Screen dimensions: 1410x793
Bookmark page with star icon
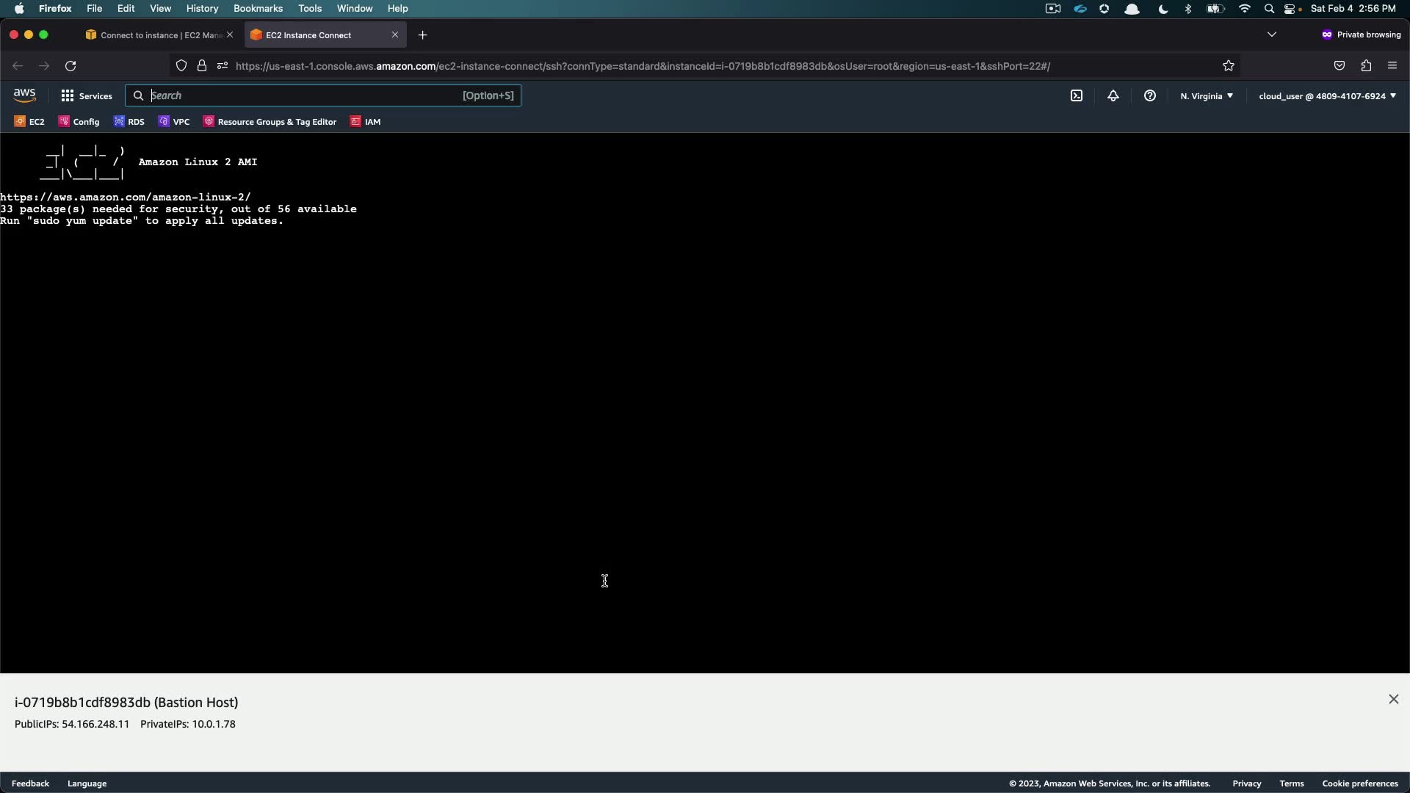point(1229,66)
